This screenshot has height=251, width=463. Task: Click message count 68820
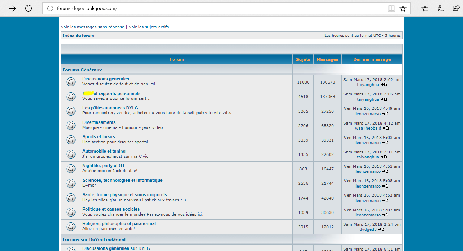327,126
